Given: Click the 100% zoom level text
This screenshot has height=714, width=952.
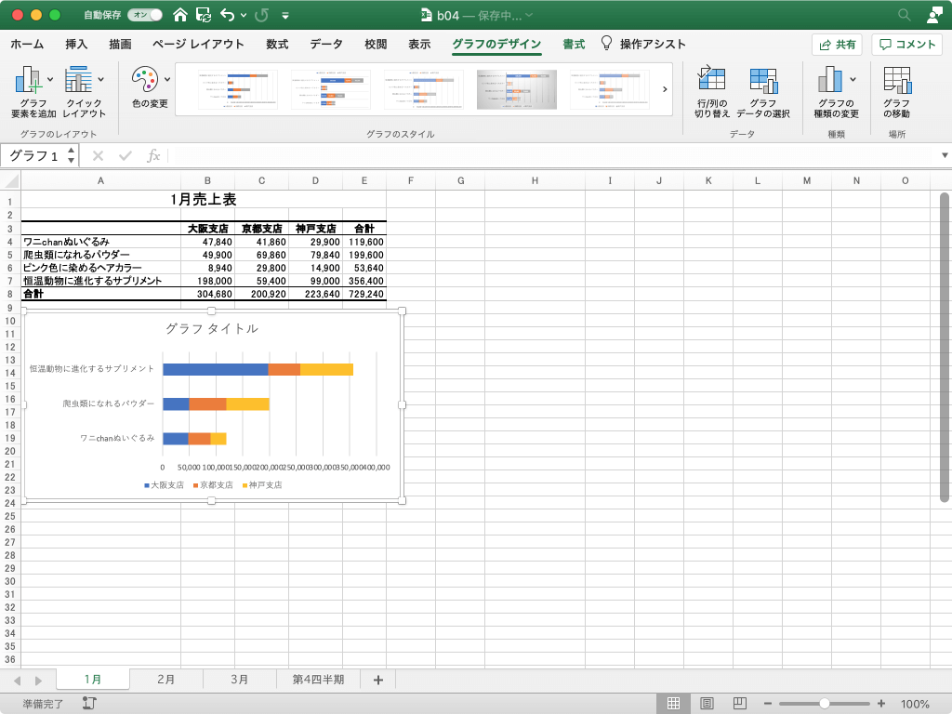Looking at the screenshot, I should (915, 704).
